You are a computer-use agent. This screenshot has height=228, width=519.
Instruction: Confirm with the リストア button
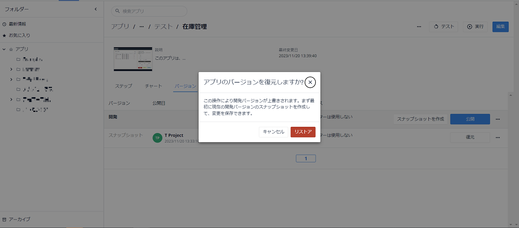303,132
